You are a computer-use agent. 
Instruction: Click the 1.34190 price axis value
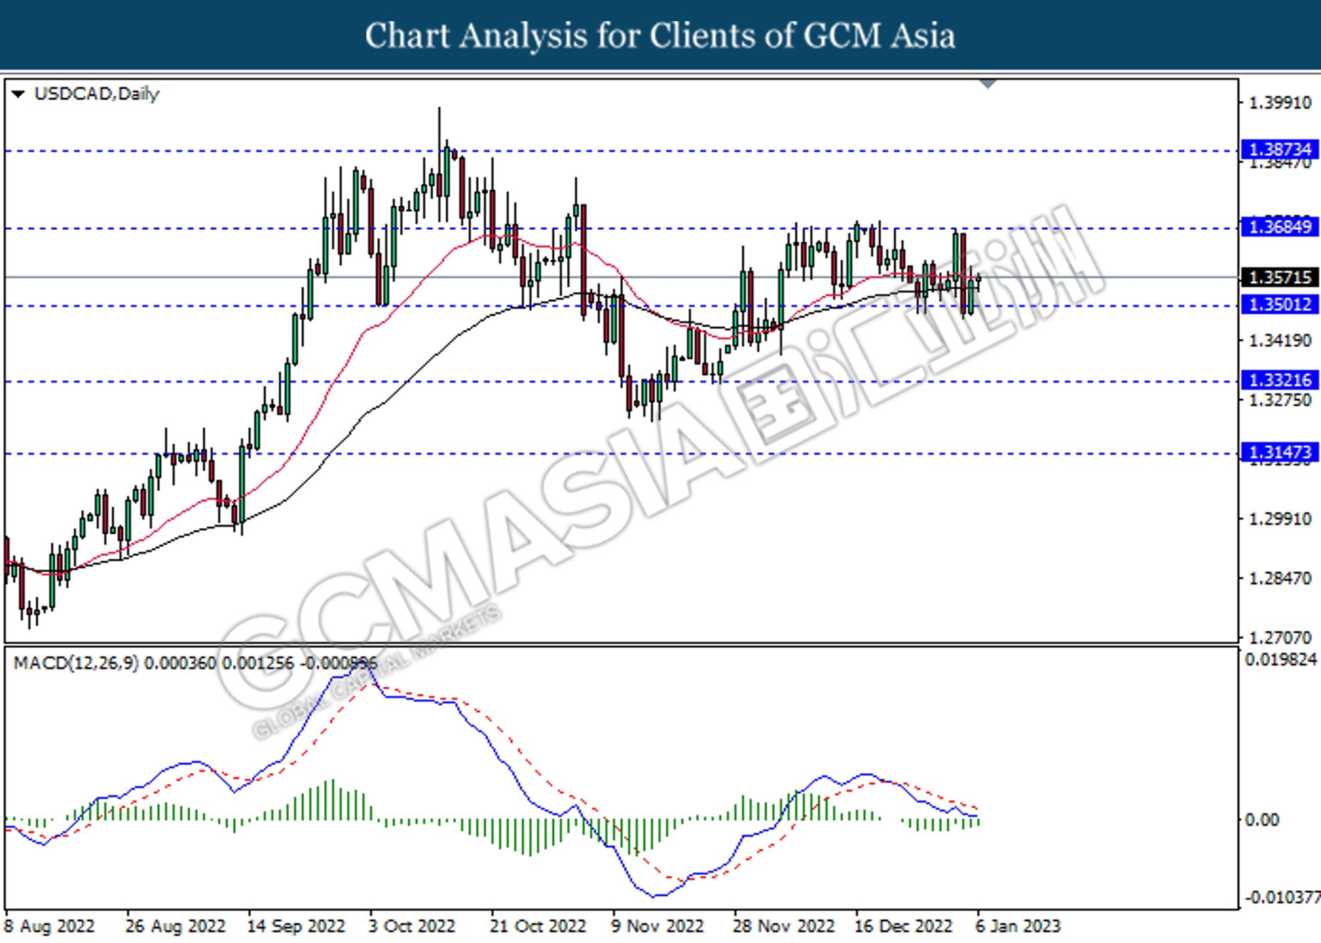click(x=1280, y=341)
